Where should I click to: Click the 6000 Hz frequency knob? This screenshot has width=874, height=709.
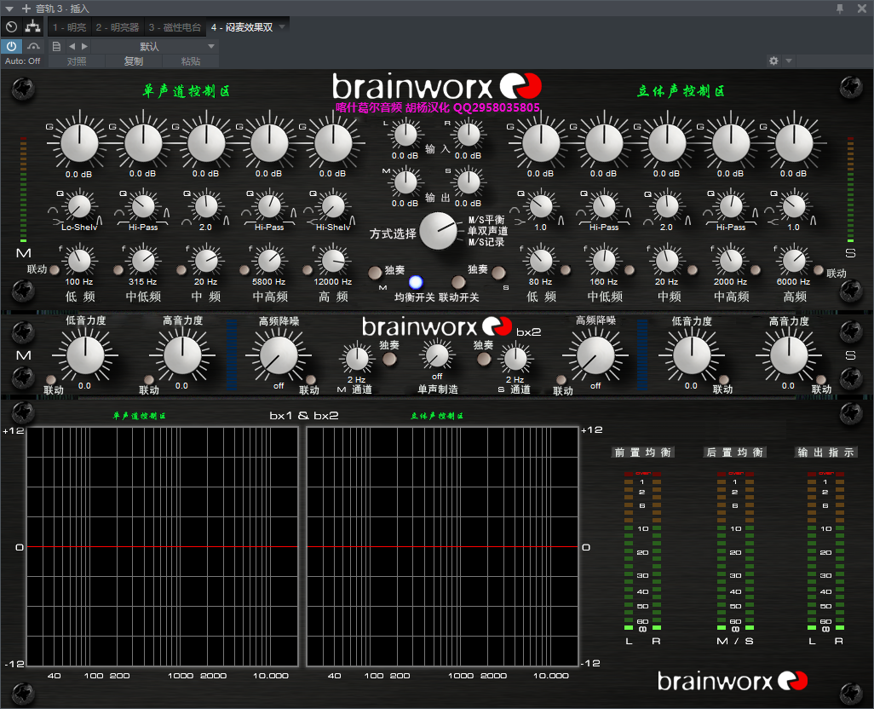[794, 260]
